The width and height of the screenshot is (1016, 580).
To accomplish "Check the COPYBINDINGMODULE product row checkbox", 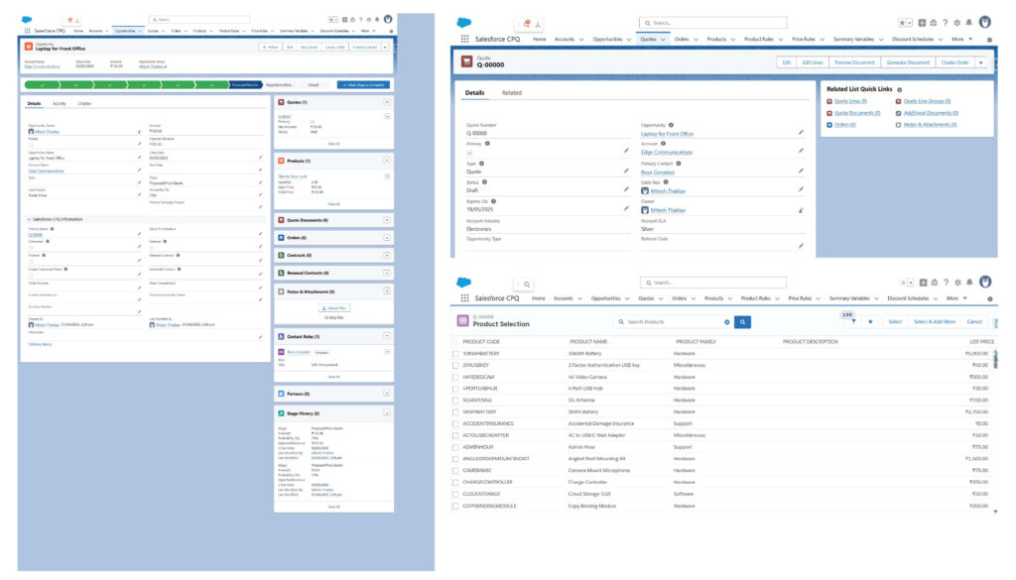I will [x=455, y=507].
